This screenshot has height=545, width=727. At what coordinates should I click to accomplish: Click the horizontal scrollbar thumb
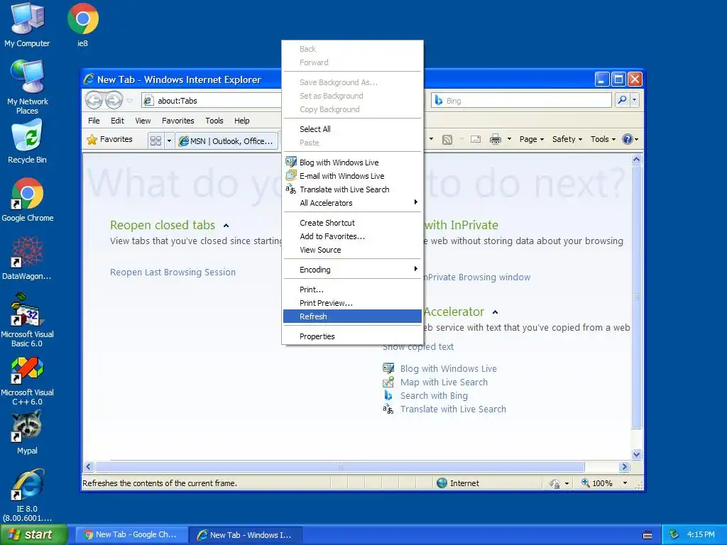tap(340, 467)
